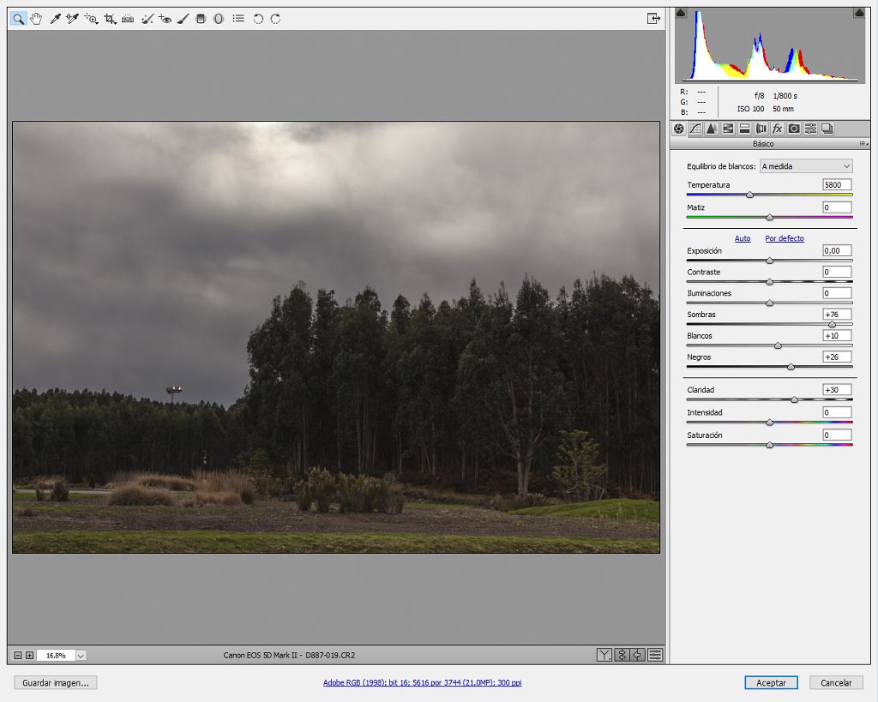Viewport: 878px width, 702px height.
Task: Click the 16,8% zoom level field
Action: click(56, 656)
